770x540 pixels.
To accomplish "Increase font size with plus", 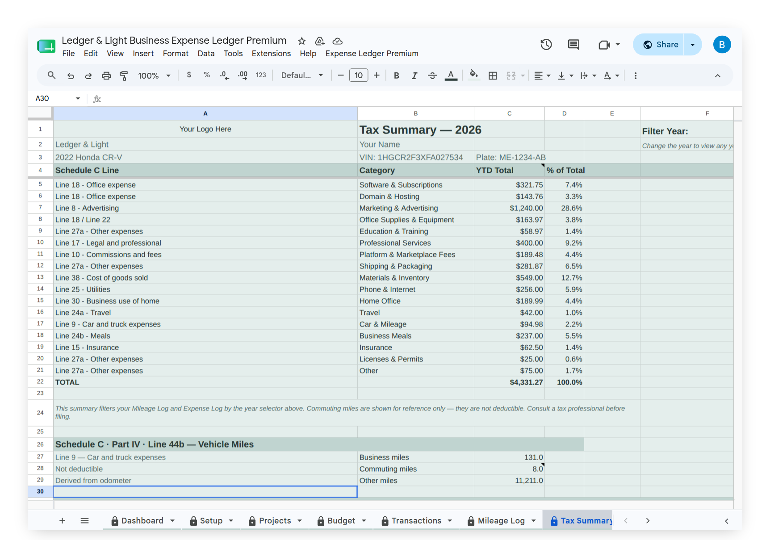I will click(x=377, y=75).
